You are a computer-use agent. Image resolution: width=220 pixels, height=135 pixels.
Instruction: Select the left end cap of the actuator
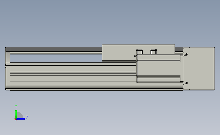(x=8, y=69)
